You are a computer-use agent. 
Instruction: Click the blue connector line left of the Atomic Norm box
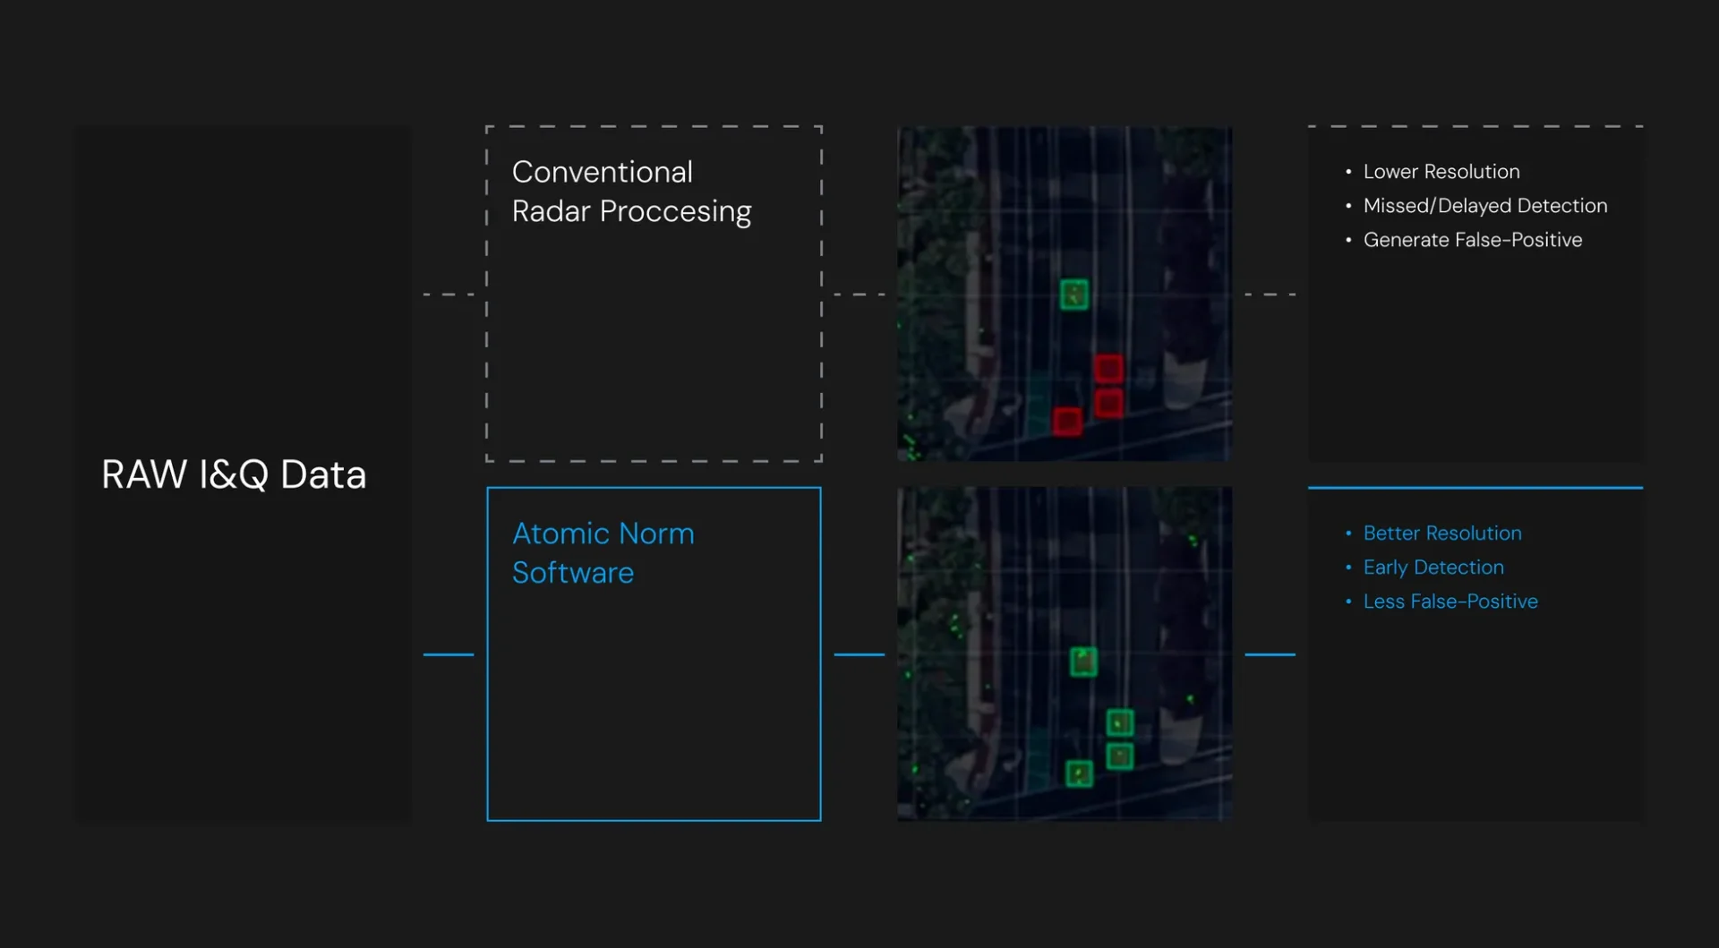point(448,654)
